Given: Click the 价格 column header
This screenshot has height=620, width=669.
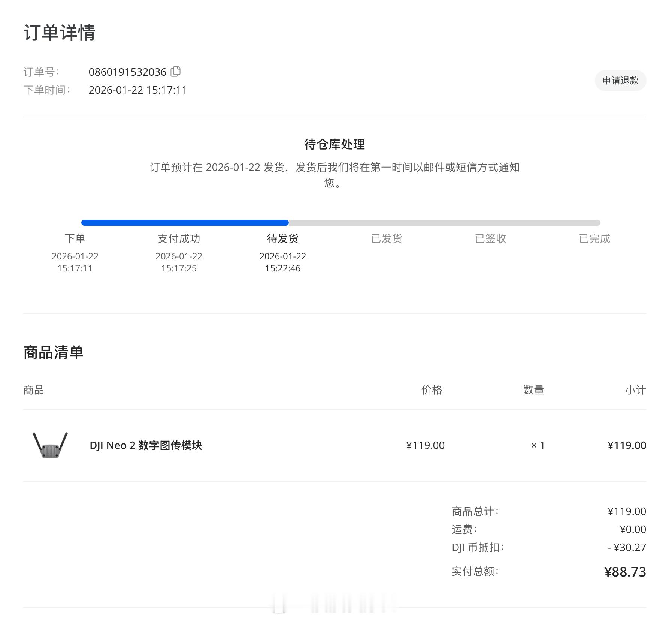Looking at the screenshot, I should 432,390.
